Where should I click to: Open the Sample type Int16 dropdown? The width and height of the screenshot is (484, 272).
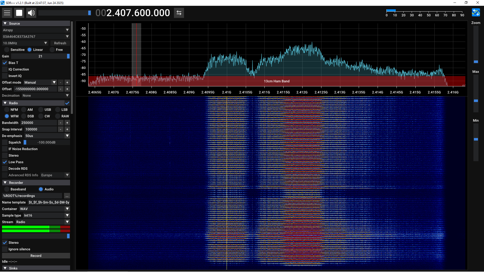click(x=46, y=215)
